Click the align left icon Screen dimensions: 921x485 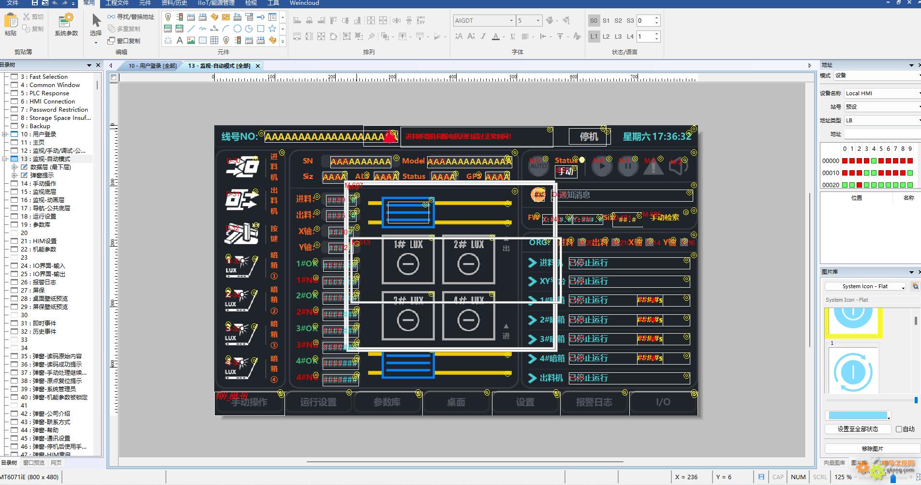click(x=297, y=21)
